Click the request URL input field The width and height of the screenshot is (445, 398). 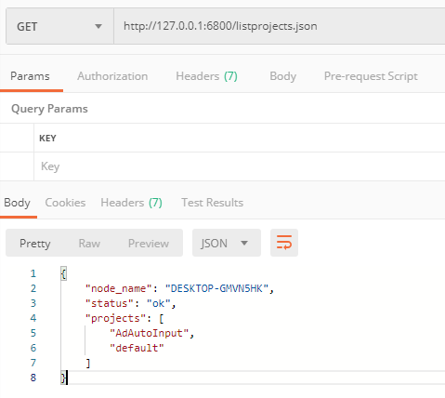(x=280, y=26)
